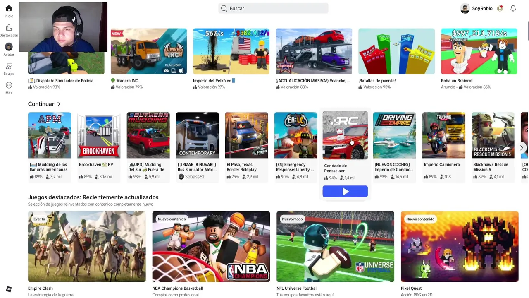The width and height of the screenshot is (529, 298).
Task: Open the Destacadas charts sidebar icon
Action: coord(9,28)
